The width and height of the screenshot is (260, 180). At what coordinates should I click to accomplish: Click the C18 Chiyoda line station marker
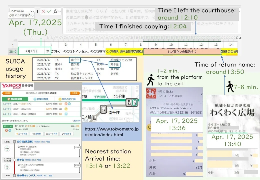tap(134, 102)
